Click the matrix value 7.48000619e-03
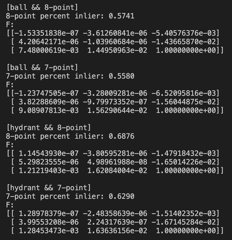 point(49,50)
